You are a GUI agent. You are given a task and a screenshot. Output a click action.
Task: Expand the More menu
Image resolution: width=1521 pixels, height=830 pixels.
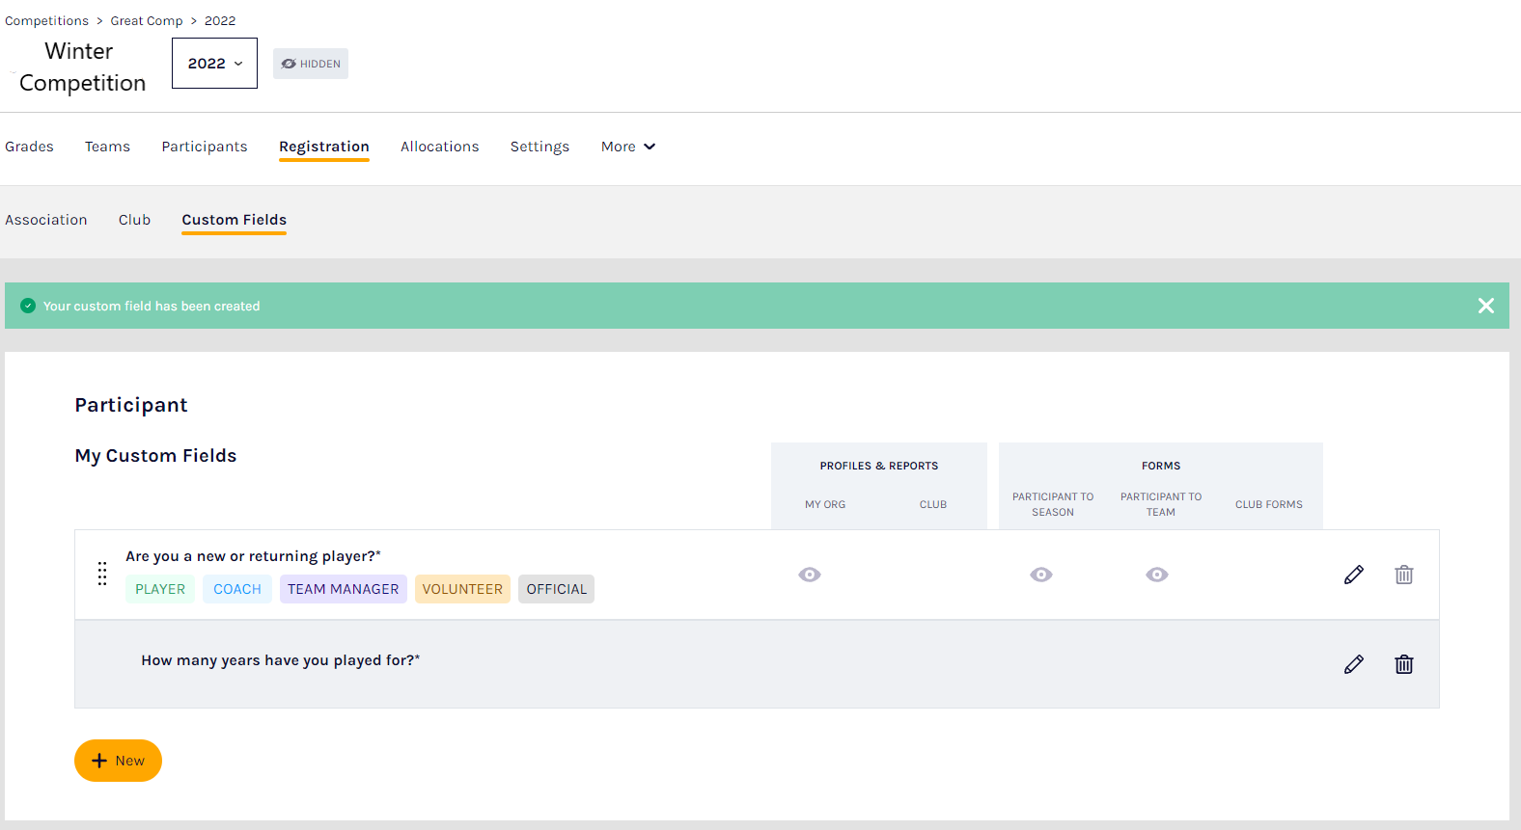(x=627, y=147)
